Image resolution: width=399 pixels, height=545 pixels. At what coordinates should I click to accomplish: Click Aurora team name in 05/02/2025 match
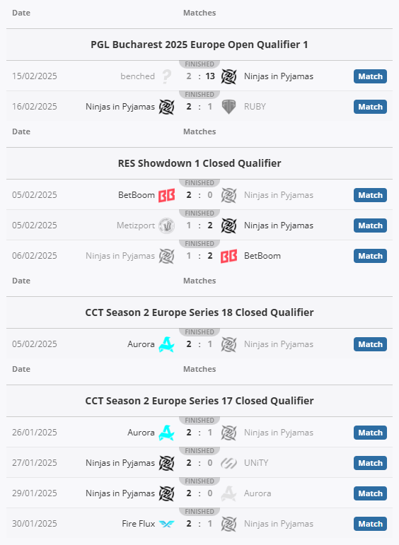[141, 344]
